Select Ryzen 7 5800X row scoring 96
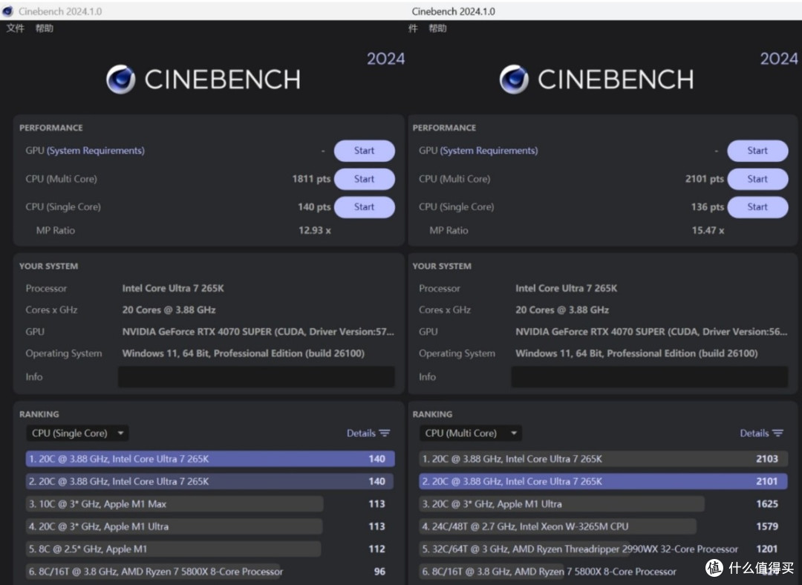Screen dimensions: 802x585 click(210, 571)
